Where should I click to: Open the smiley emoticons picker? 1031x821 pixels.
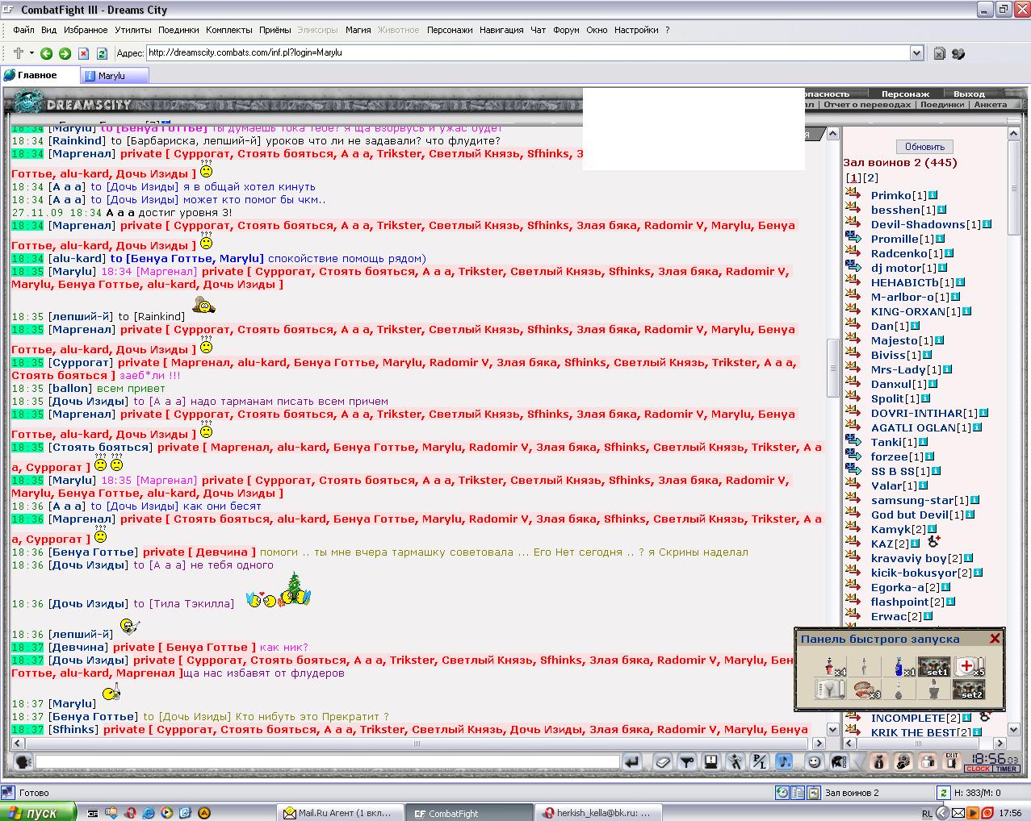pyautogui.click(x=814, y=761)
